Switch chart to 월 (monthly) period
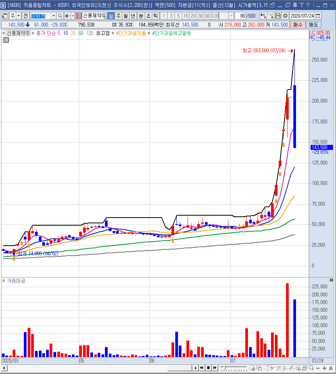336x374 pixels. 125,16
